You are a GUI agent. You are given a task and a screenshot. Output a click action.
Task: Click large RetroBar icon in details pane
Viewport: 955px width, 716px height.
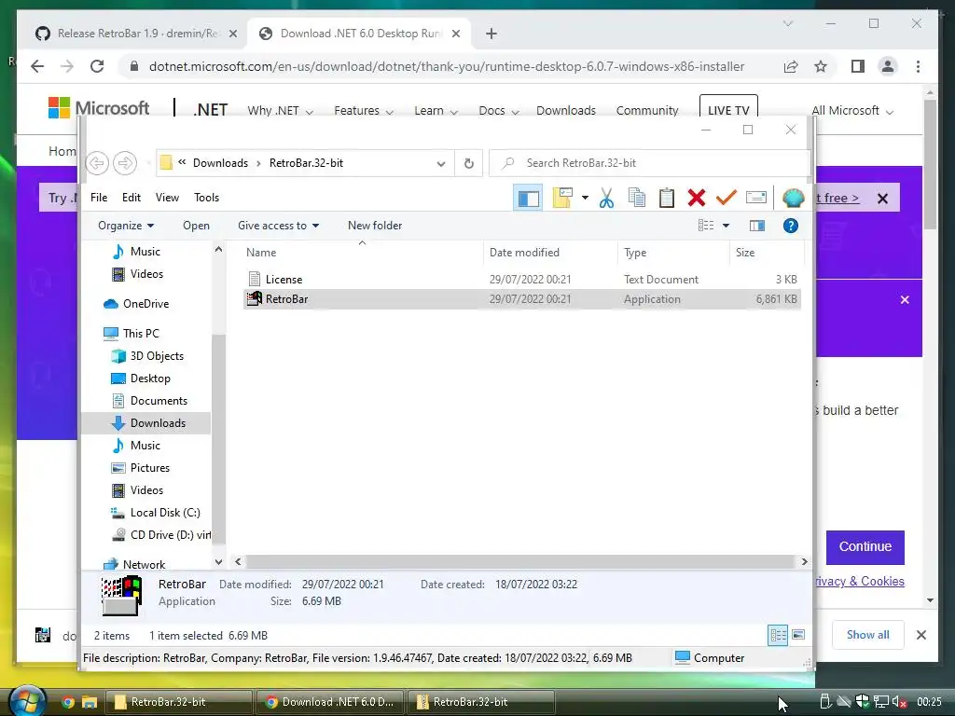click(121, 596)
